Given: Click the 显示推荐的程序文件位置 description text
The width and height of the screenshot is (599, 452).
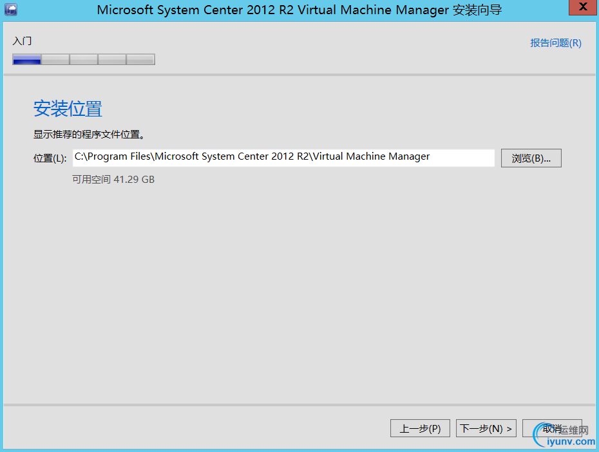Looking at the screenshot, I should 88,135.
